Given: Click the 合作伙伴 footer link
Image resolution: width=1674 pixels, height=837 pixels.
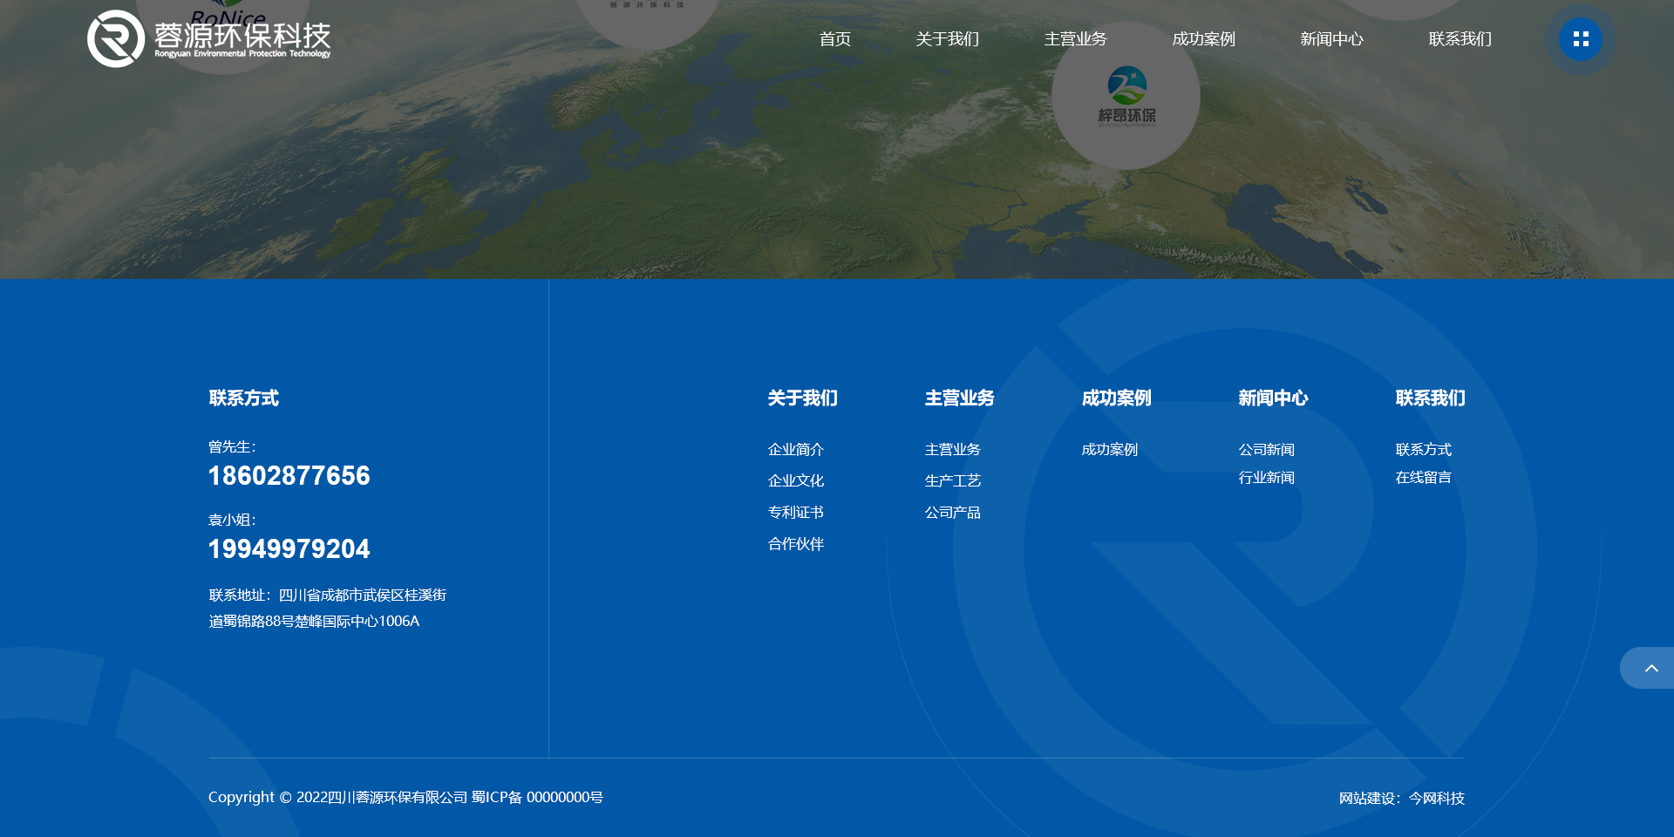Looking at the screenshot, I should (795, 544).
